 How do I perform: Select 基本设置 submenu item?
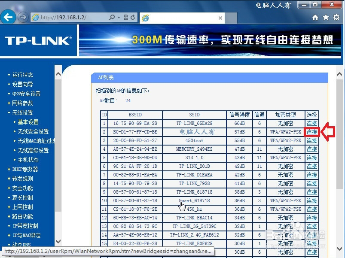28,122
